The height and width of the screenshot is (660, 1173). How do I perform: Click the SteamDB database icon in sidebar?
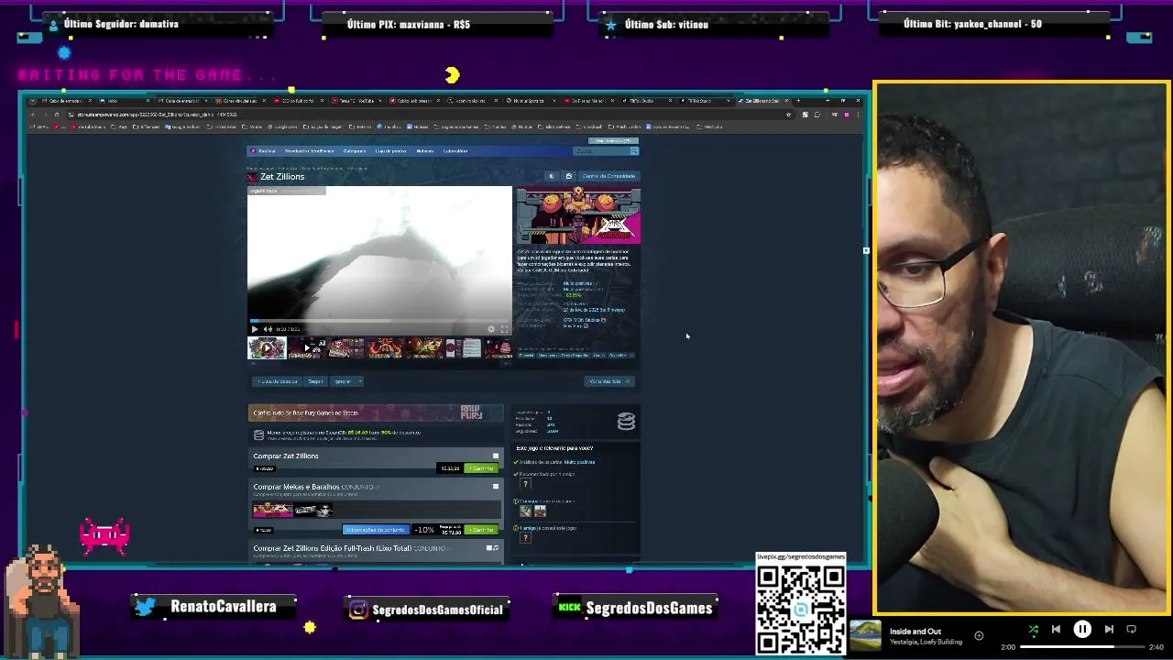click(x=626, y=422)
